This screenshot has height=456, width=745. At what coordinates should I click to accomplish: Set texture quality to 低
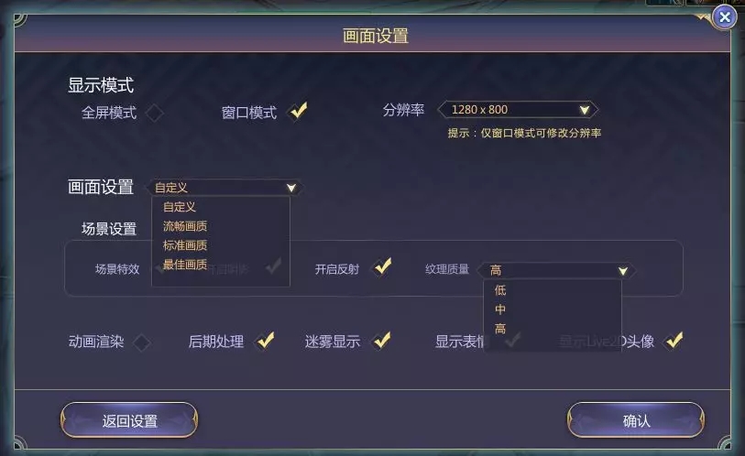tap(499, 289)
